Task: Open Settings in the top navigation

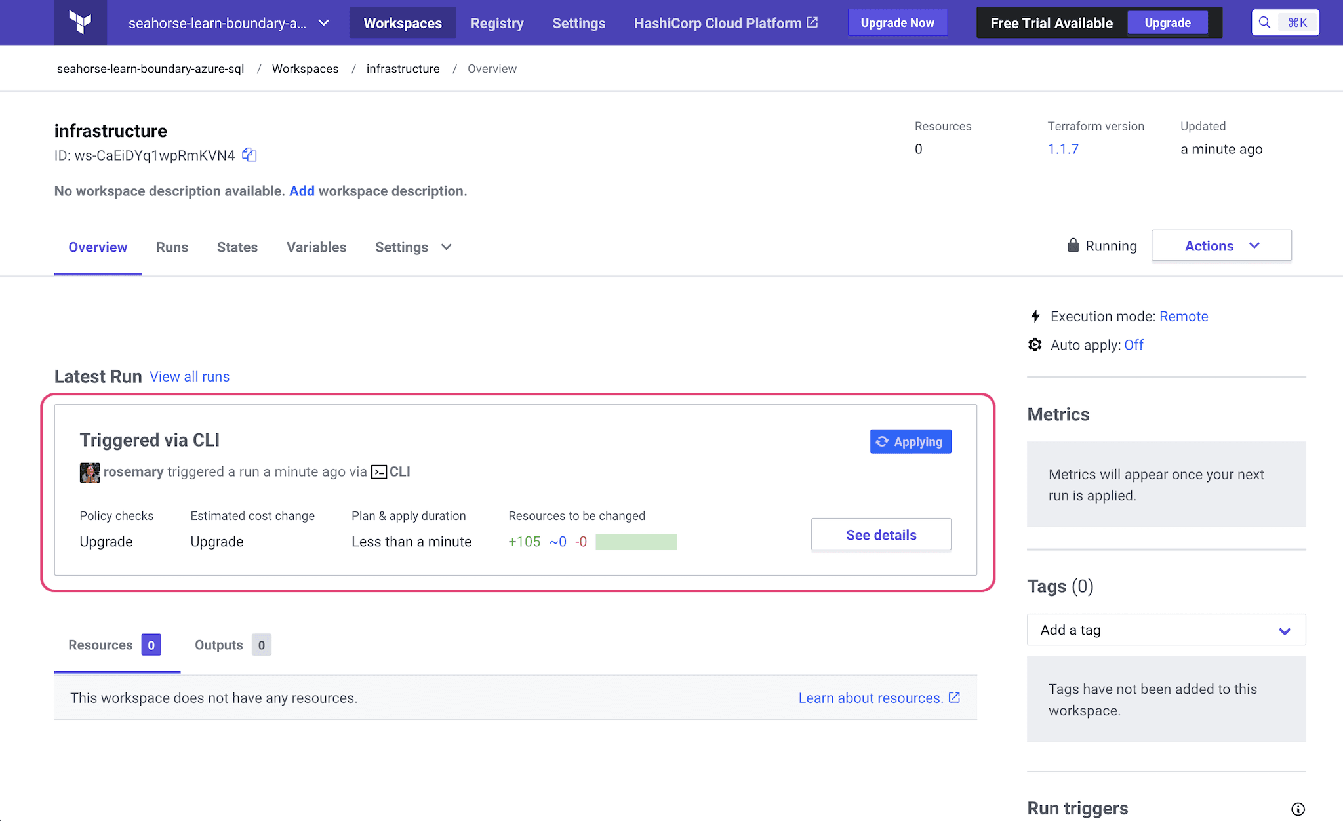Action: [578, 23]
